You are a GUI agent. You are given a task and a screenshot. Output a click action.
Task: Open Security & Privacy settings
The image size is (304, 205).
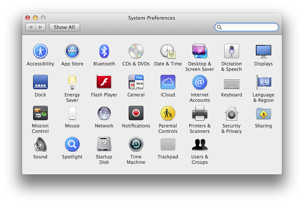(x=231, y=113)
